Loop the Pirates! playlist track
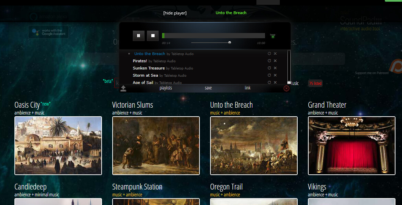Image resolution: width=402 pixels, height=205 pixels. click(x=269, y=61)
